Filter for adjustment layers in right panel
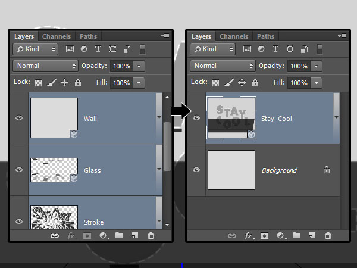The height and width of the screenshot is (268, 357). (x=261, y=49)
